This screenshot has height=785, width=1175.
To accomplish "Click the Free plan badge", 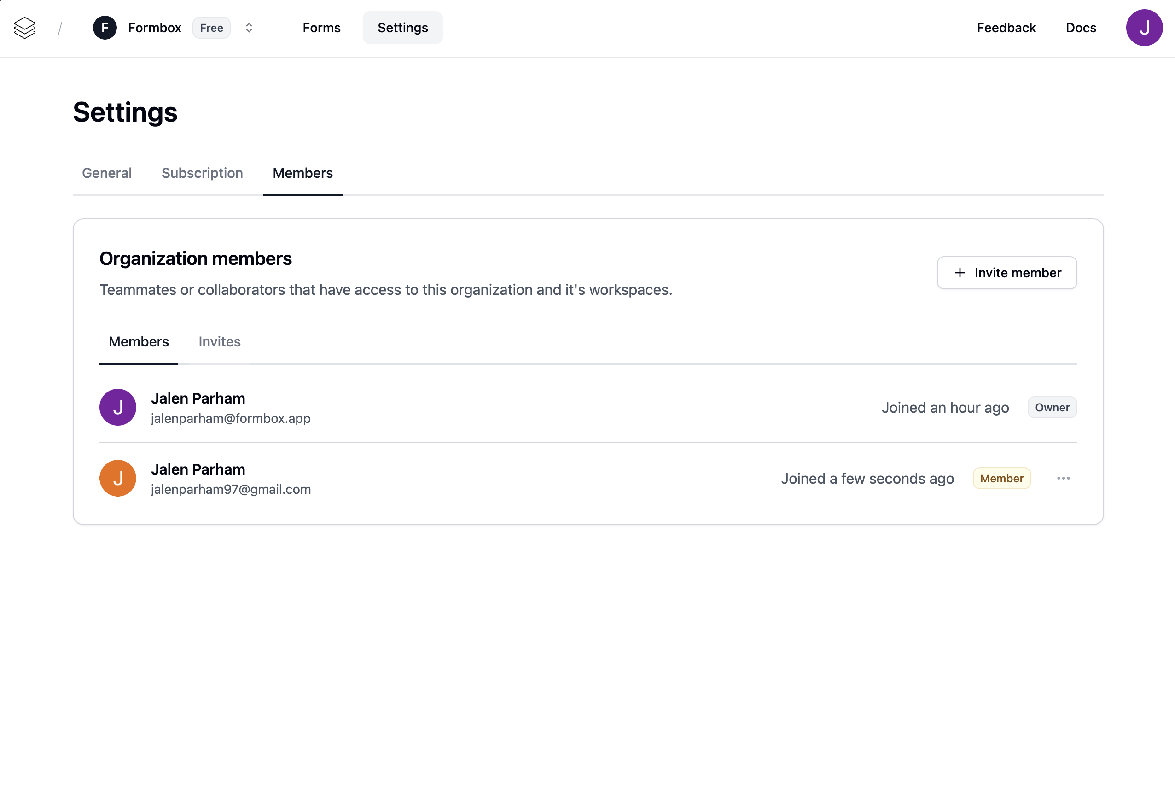I will (x=211, y=28).
